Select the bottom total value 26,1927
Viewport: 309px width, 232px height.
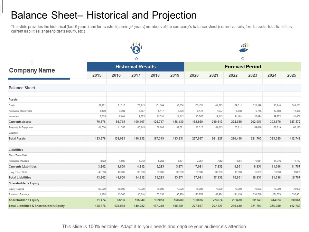pyautogui.click(x=217, y=206)
